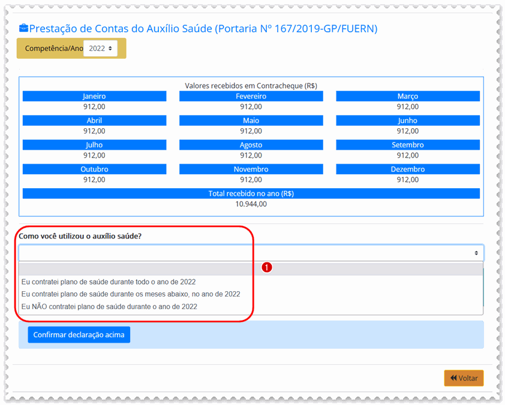Select the Setembro month header bar
The height and width of the screenshot is (405, 505).
point(407,145)
